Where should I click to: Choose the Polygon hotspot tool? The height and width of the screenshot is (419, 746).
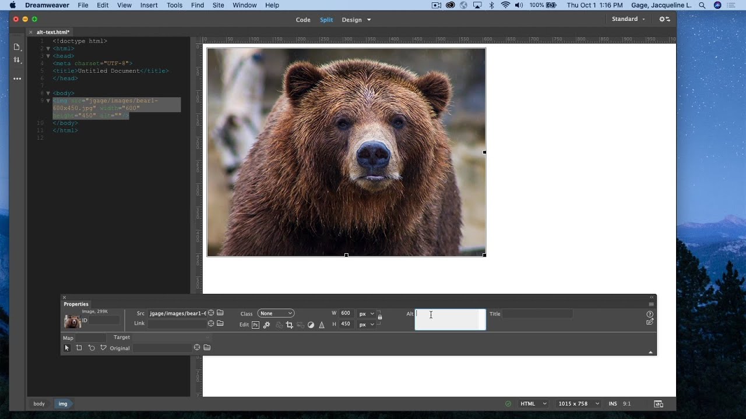pos(103,348)
